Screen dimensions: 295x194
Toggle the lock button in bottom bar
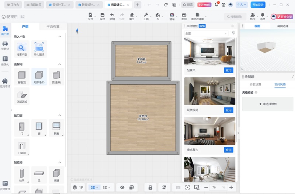[x=150, y=187]
